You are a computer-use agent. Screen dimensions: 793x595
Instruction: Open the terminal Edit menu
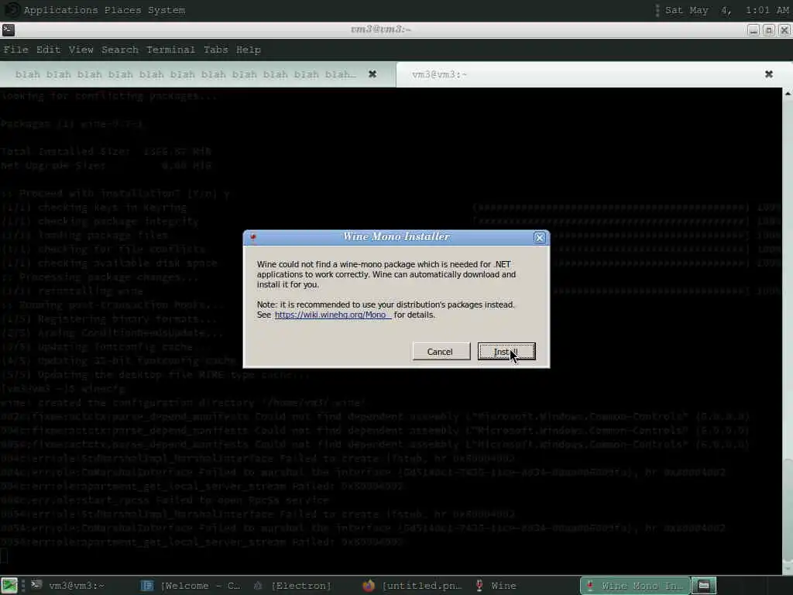48,50
